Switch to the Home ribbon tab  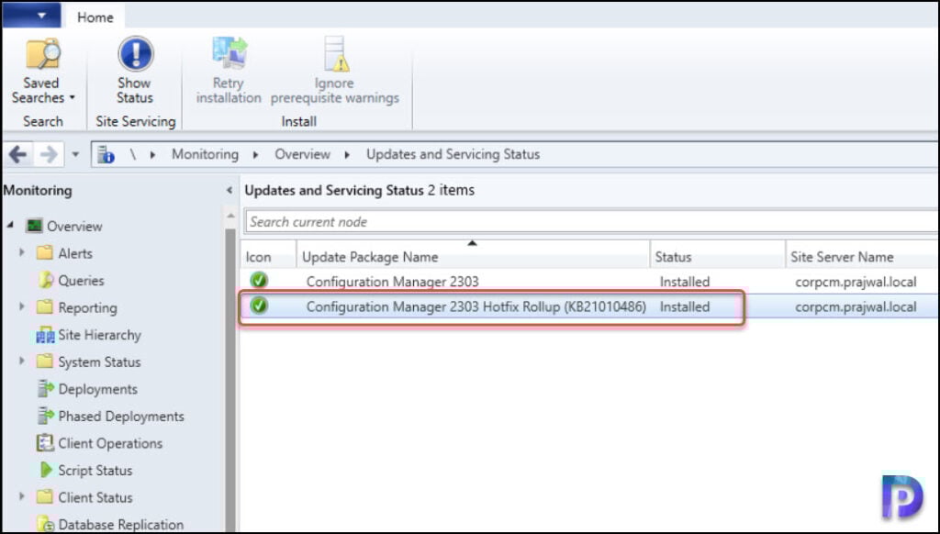tap(95, 17)
